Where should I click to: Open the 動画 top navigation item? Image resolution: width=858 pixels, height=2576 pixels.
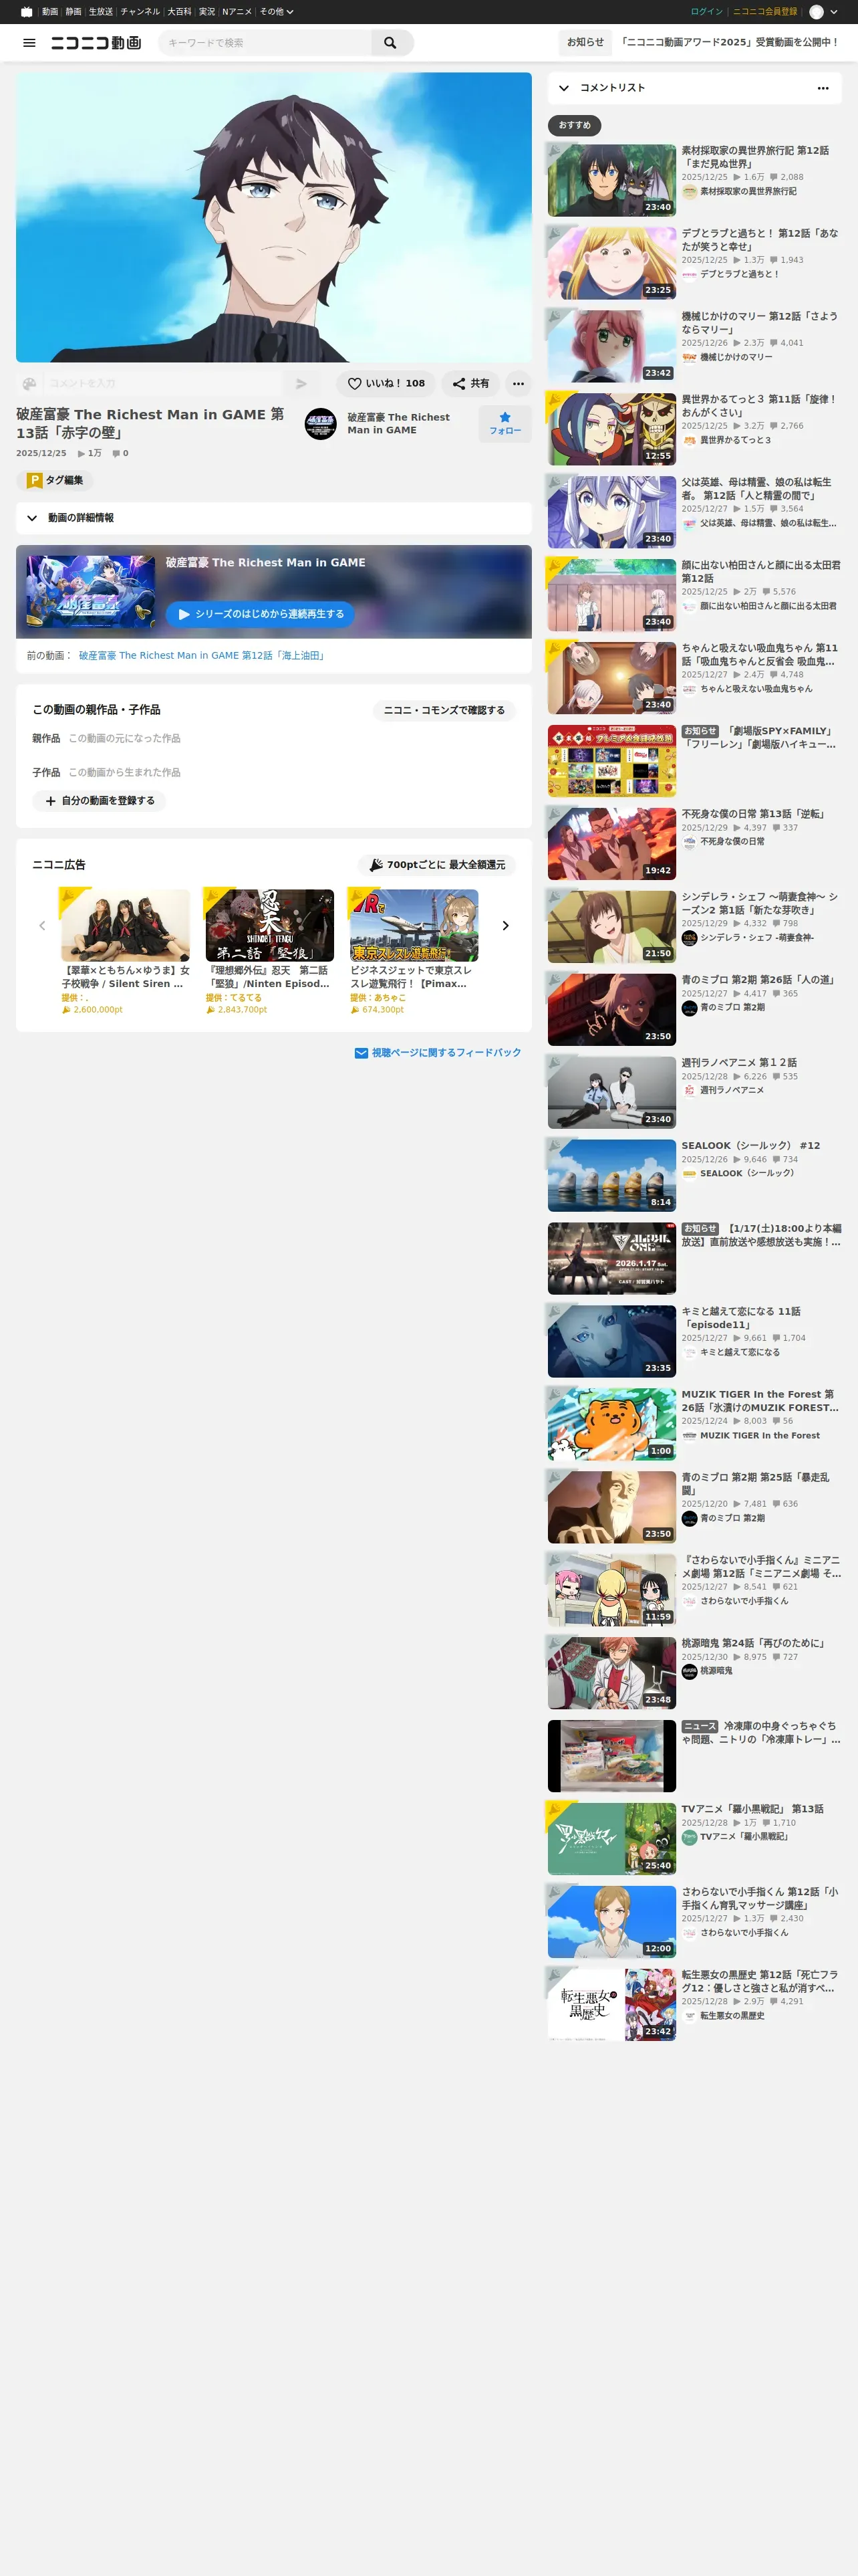[x=50, y=12]
